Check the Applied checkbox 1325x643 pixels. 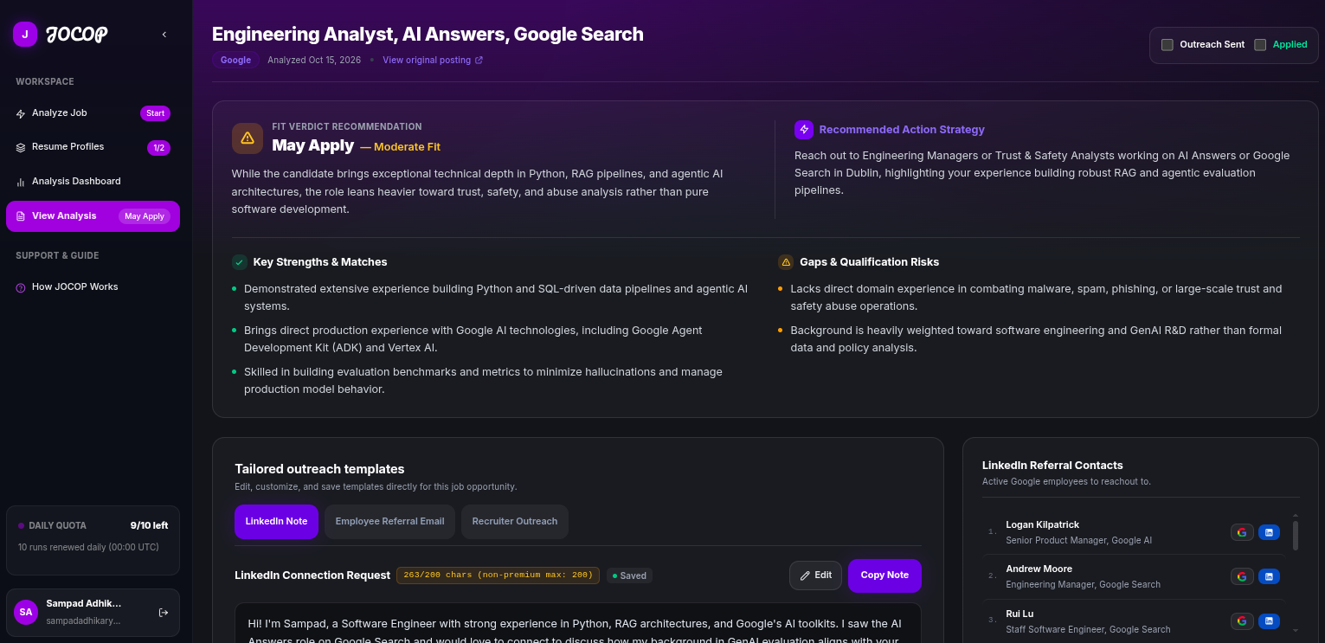[1260, 45]
